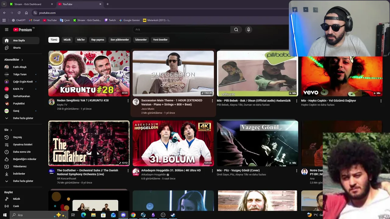Open the Tolga Turan subscription channel
The width and height of the screenshot is (390, 219).
coord(21,74)
